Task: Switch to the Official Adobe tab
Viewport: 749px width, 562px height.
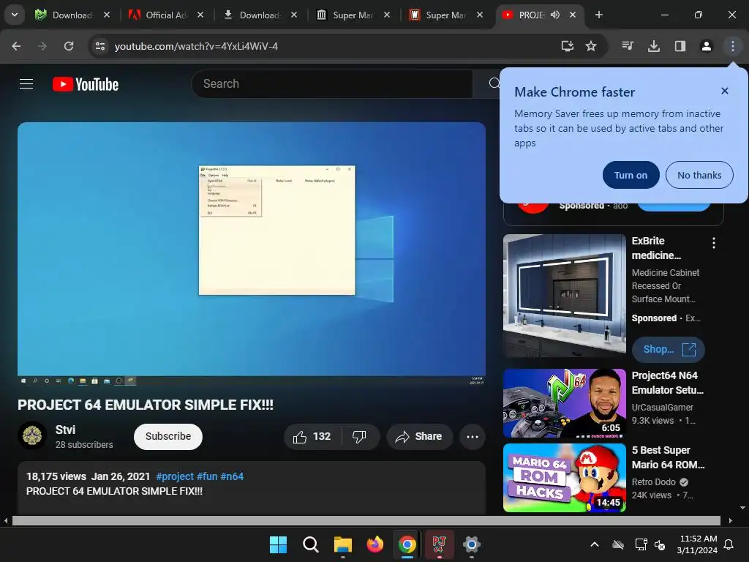Action: pyautogui.click(x=165, y=15)
